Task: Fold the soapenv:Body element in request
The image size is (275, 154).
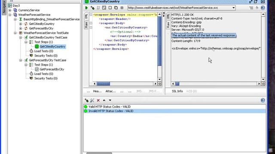Action: [x=91, y=23]
